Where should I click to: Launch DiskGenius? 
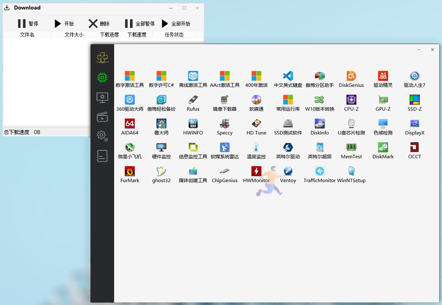click(351, 79)
